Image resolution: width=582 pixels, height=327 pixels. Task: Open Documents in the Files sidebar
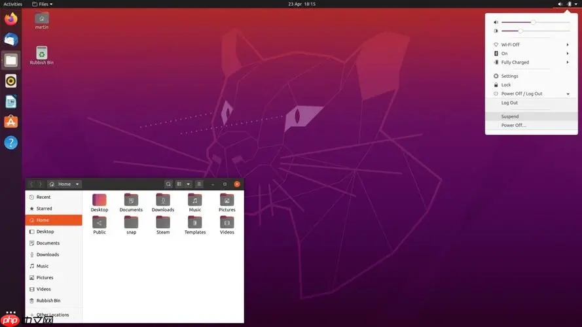pyautogui.click(x=54, y=243)
